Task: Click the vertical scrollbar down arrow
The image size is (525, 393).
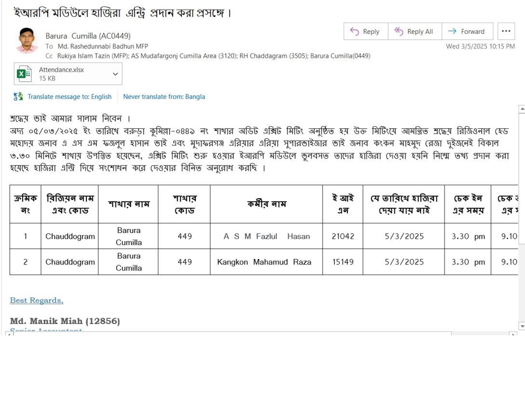Action: 522,325
